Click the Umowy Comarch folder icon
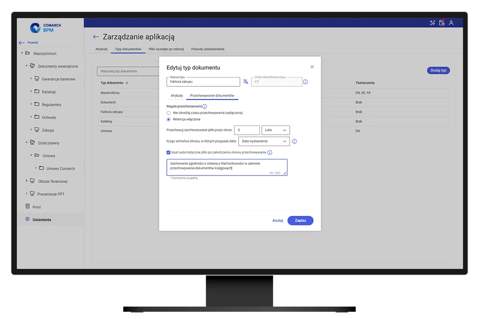Screen dimensions: 479x319 [42, 168]
